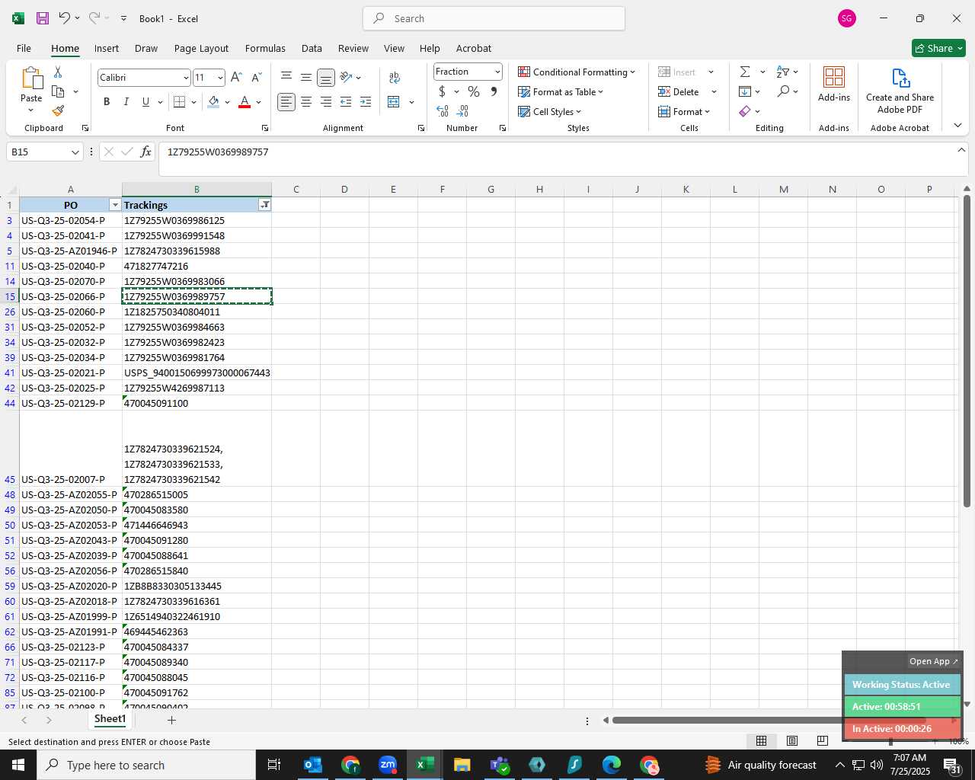This screenshot has width=975, height=780.
Task: Add a new sheet with the plus button
Action: pyautogui.click(x=171, y=720)
